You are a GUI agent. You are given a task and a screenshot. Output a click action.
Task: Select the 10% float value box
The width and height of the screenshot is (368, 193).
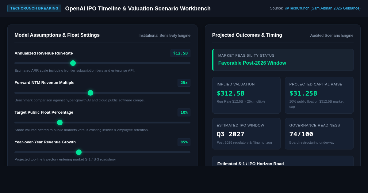(184, 112)
